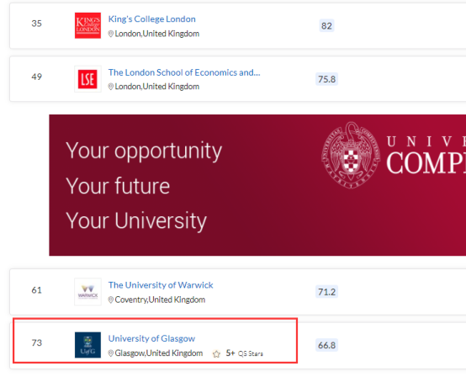The image size is (466, 382).
Task: Click the King's College London logo
Action: click(87, 25)
